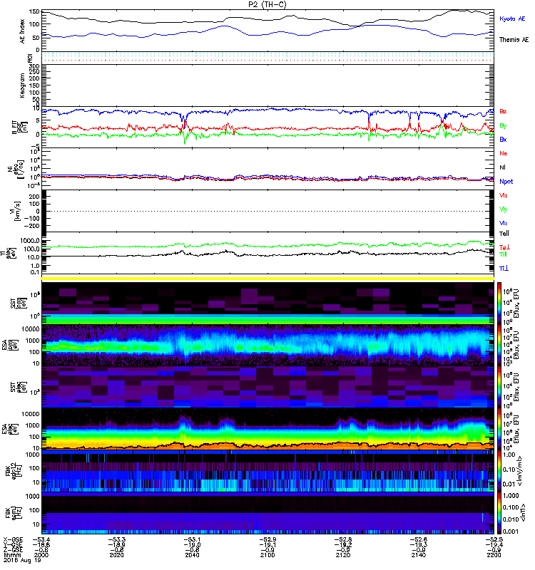The width and height of the screenshot is (535, 570).
Task: Select the blue "Npot" legend label
Action: pyautogui.click(x=506, y=182)
